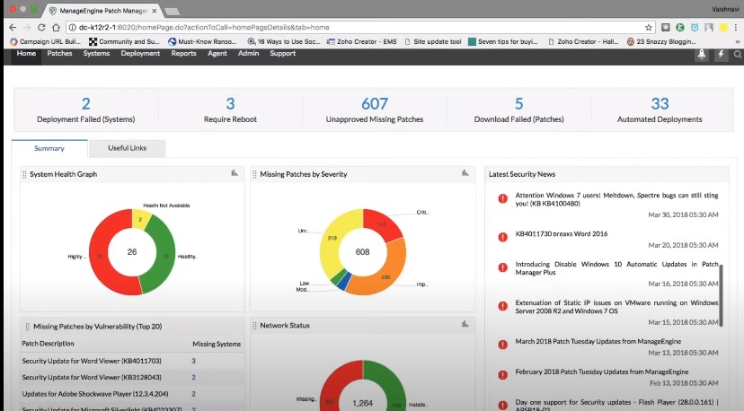Click missing systems count 3 for KB4011703
This screenshot has width=744, height=411.
click(193, 361)
